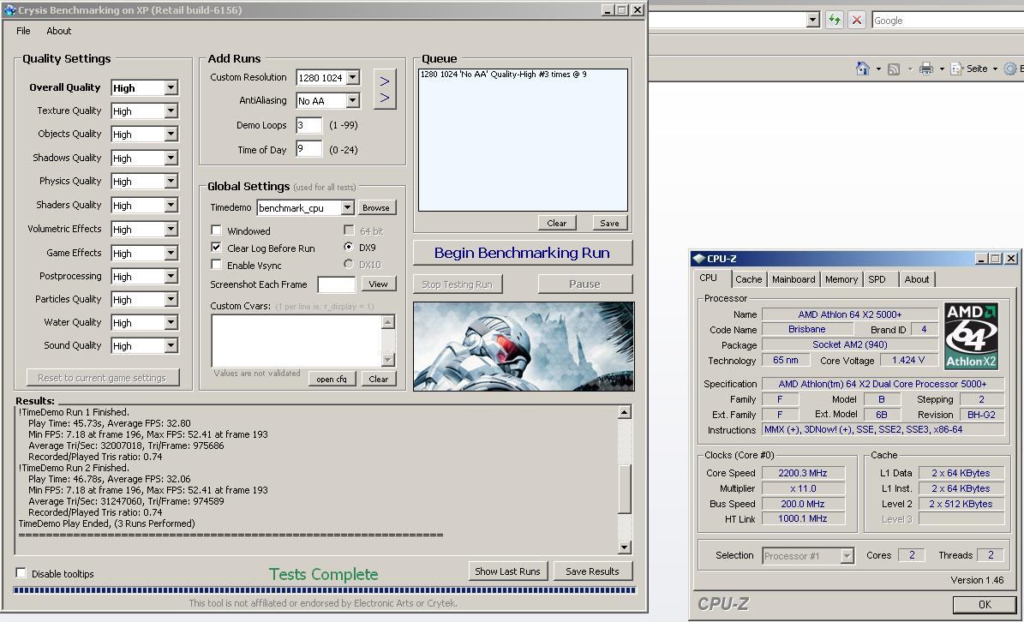Click Reset to current game settings

[103, 377]
